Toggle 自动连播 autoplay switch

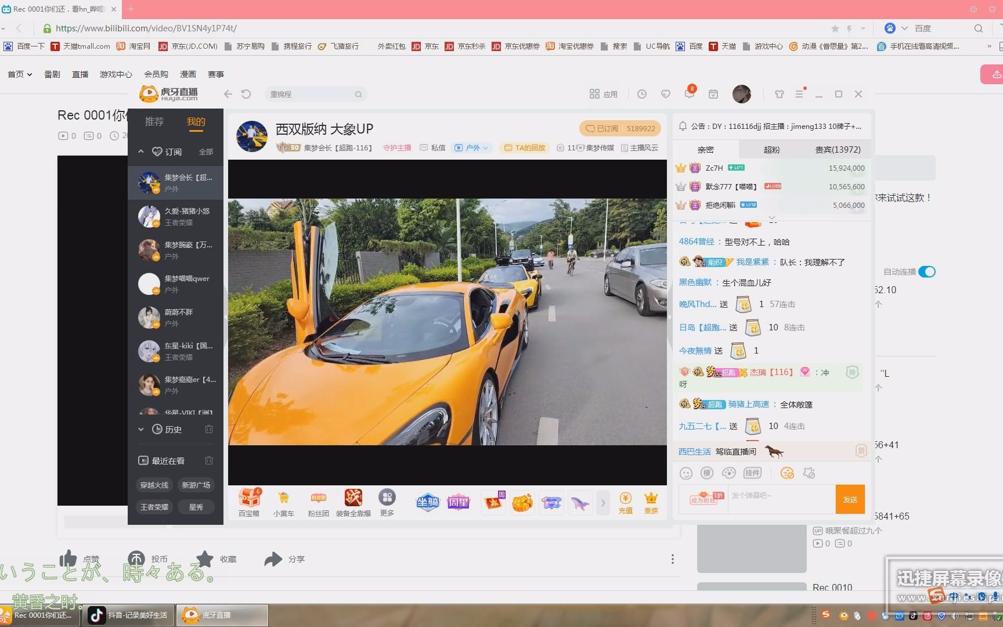[x=927, y=272]
